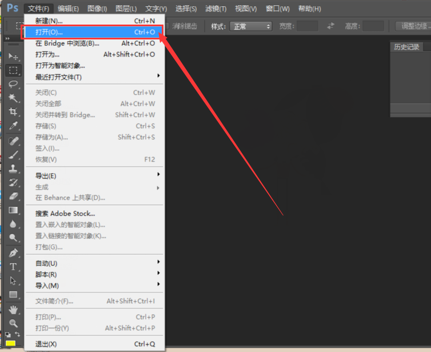Expand the toolbar with double arrows
Viewport: 431px width, 352px height.
point(7,38)
